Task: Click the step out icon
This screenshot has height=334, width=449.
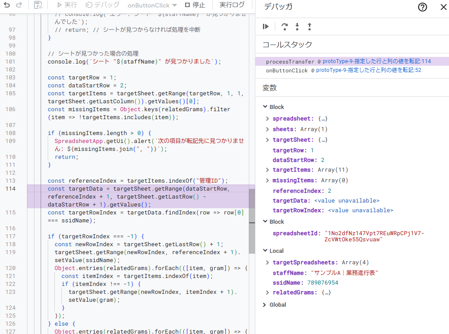Action: pos(309,27)
